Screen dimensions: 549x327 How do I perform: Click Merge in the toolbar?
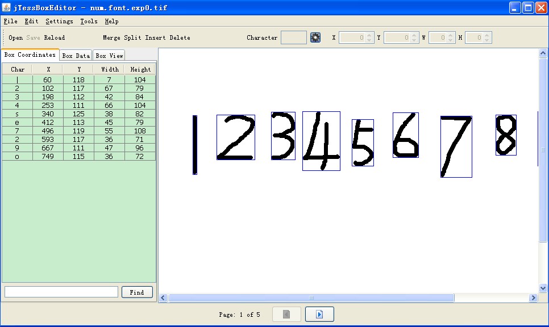[111, 38]
